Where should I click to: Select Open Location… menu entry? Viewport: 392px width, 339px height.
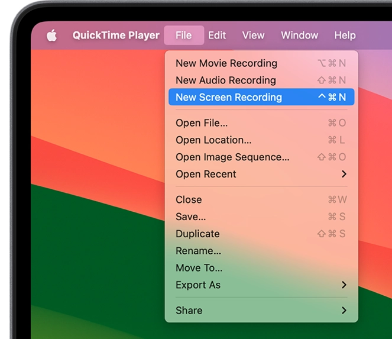point(261,140)
